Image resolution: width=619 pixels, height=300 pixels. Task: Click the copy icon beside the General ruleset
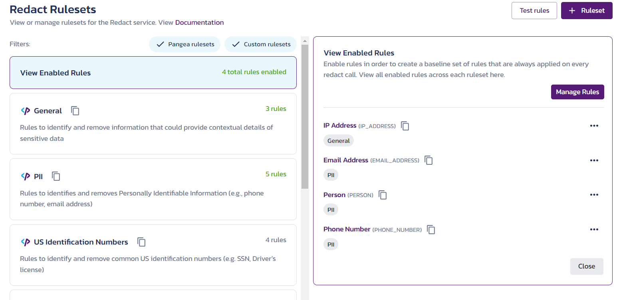pos(75,111)
